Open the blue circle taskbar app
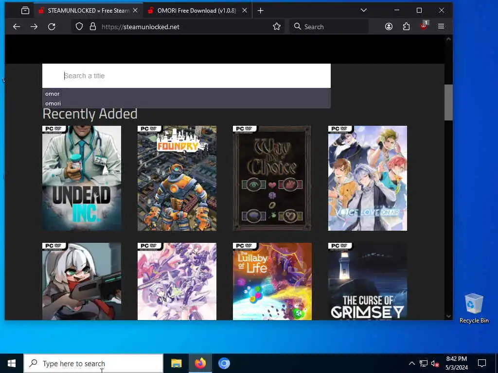Screen dimensions: 498x373 click(x=224, y=363)
